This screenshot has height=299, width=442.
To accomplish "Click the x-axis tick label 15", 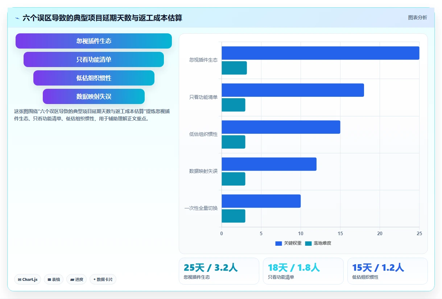I will pyautogui.click(x=340, y=233).
